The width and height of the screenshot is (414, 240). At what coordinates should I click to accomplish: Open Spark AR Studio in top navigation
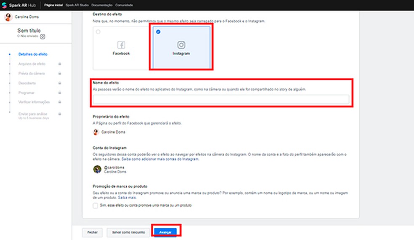coord(77,5)
